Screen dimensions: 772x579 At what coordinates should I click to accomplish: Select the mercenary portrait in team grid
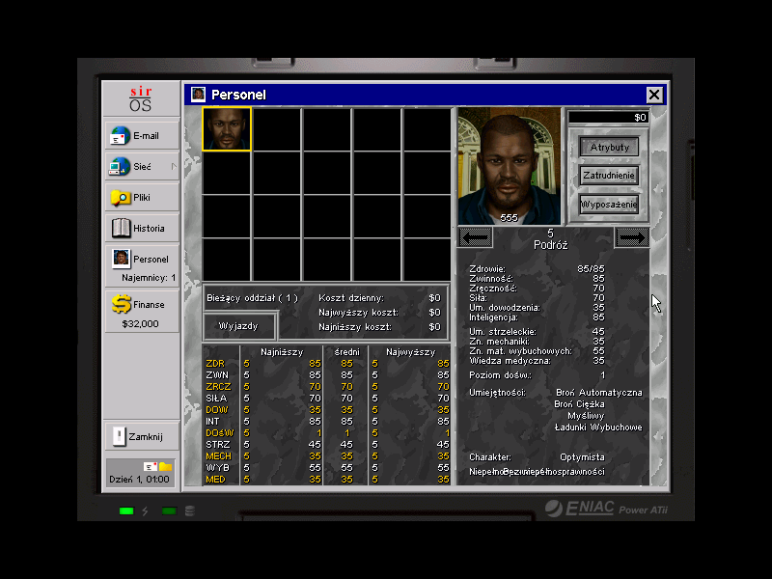tap(227, 129)
